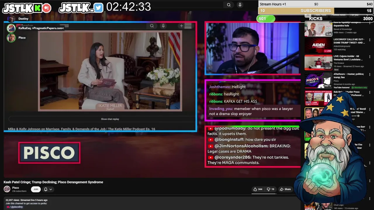Image resolution: width=374 pixels, height=210 pixels.
Task: Open the Pisco channel name link
Action: tap(15, 188)
